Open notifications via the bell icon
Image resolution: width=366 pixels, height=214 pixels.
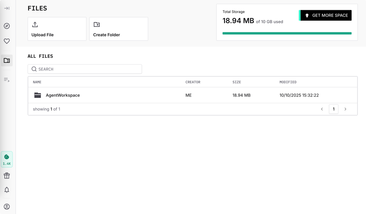coord(7,190)
